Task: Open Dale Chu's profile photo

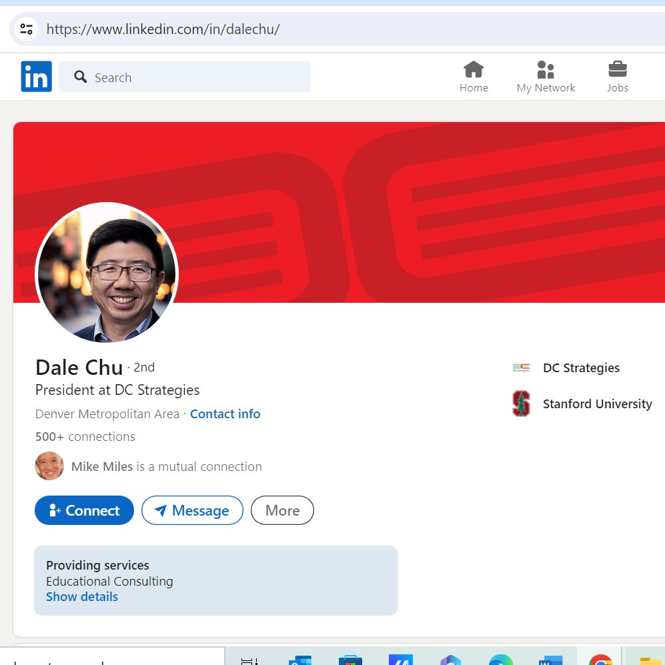Action: pyautogui.click(x=107, y=273)
